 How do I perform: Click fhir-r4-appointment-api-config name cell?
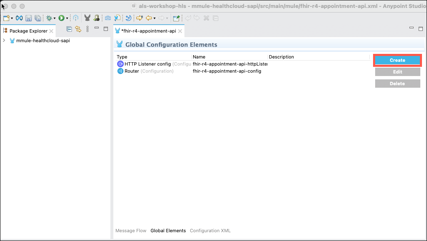227,71
